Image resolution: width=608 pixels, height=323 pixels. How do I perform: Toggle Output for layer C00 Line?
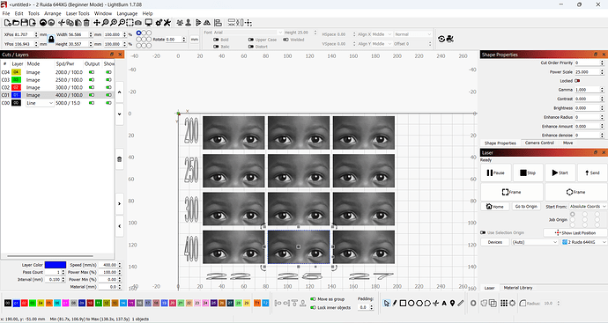[x=92, y=103]
